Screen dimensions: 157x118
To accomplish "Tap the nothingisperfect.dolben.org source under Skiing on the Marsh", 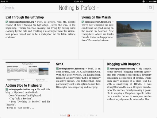I will [x=98, y=22].
